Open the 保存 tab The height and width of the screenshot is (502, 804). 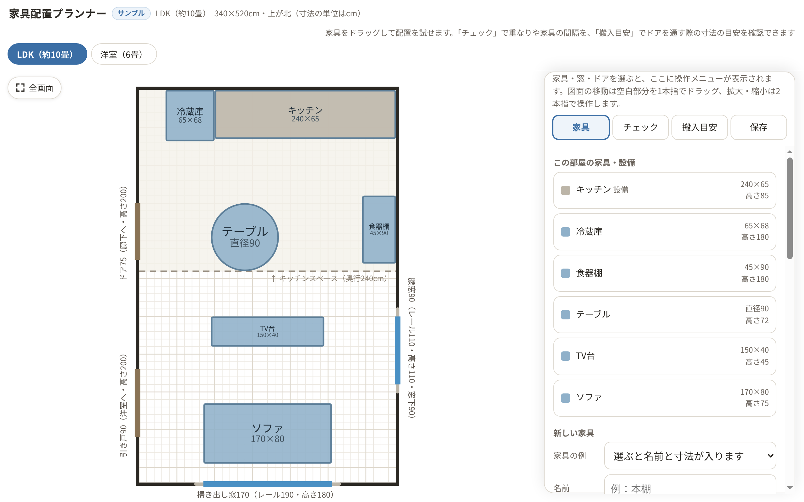(758, 127)
